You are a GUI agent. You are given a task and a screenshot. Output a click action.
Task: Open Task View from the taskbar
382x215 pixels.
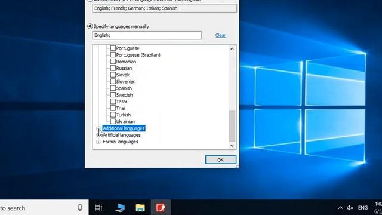[x=98, y=208]
